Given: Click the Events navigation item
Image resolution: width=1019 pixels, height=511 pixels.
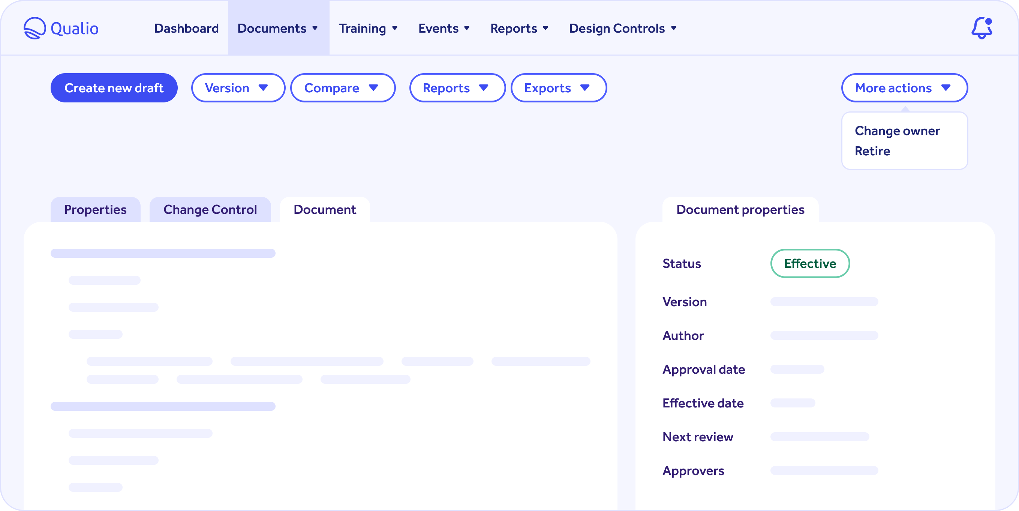Looking at the screenshot, I should click(x=438, y=28).
